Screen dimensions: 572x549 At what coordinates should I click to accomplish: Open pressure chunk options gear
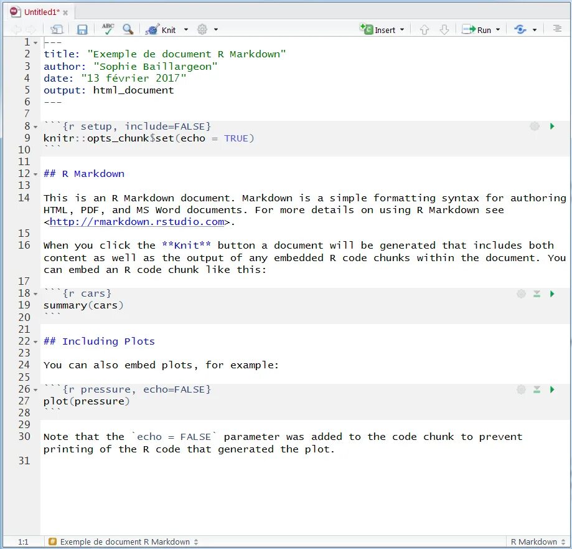522,389
